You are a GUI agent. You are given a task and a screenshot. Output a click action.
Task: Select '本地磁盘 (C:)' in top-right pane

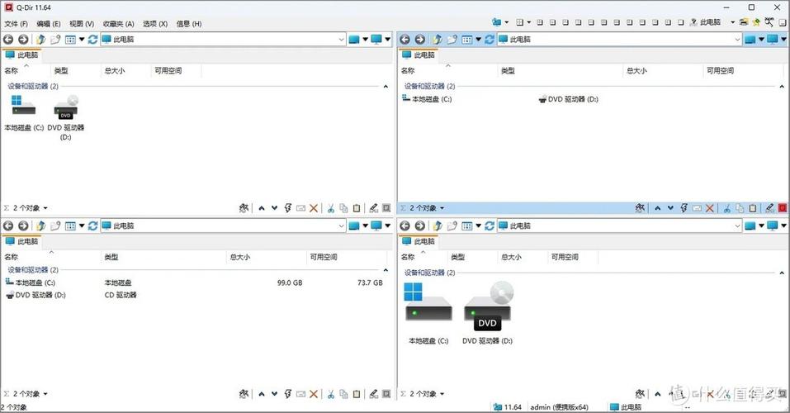[427, 99]
